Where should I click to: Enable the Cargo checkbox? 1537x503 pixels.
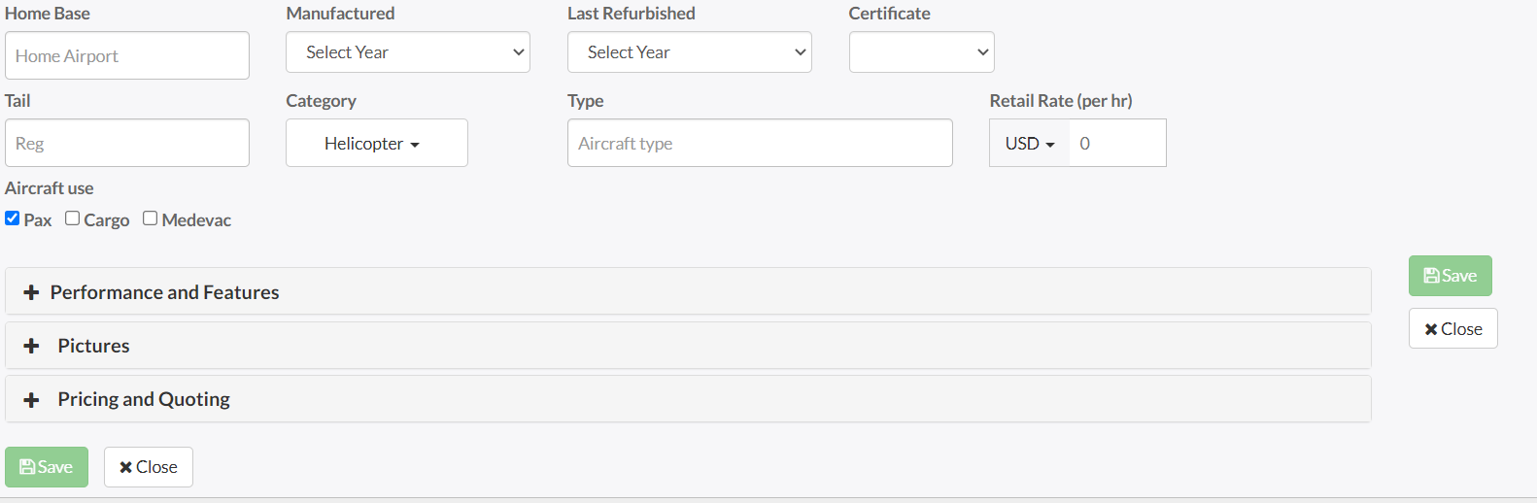[73, 218]
